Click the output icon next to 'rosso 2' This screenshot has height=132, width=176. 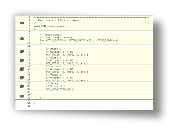(22, 60)
